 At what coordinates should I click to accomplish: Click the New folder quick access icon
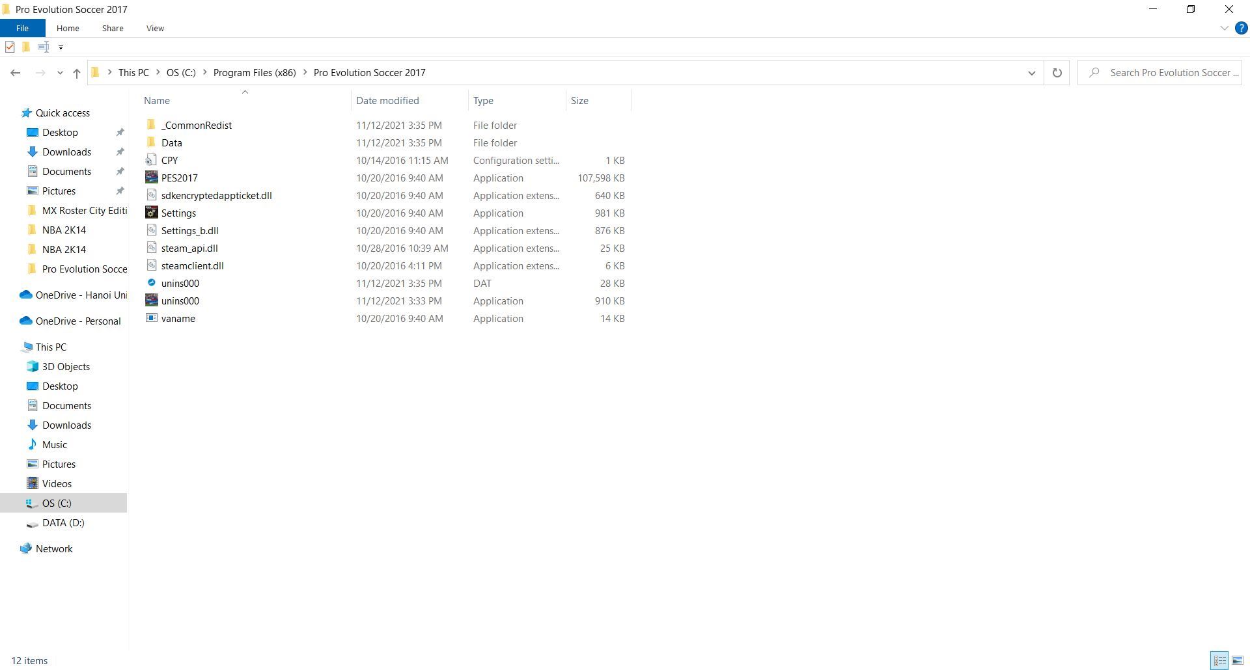tap(26, 47)
